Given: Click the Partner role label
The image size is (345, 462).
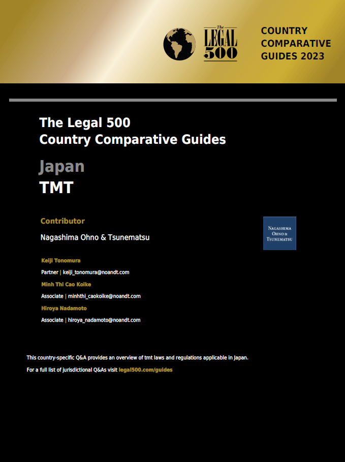Looking at the screenshot, I should [50, 272].
